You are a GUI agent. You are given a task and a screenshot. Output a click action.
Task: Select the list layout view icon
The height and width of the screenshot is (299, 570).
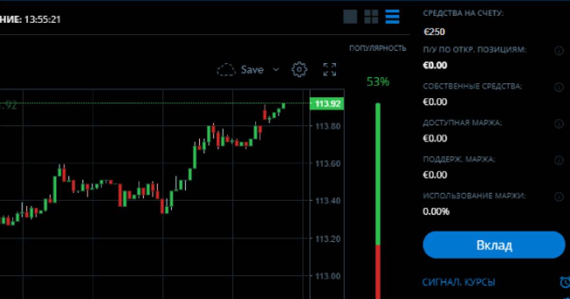point(392,17)
